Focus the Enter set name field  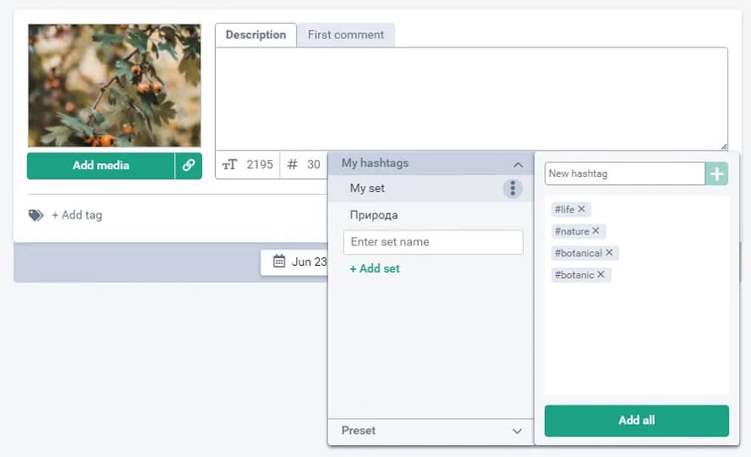[x=433, y=242]
